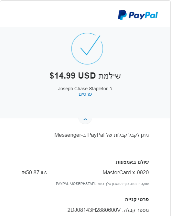This screenshot has width=171, height=216.
Task: Click the Messenger receipts notice text
Action: pyautogui.click(x=102, y=135)
